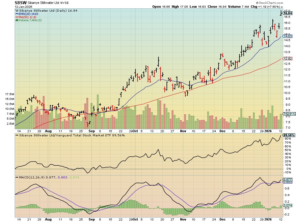Click the OHLC bar icon in the price legend
Screen dimensions: 296x222
coord(17,10)
